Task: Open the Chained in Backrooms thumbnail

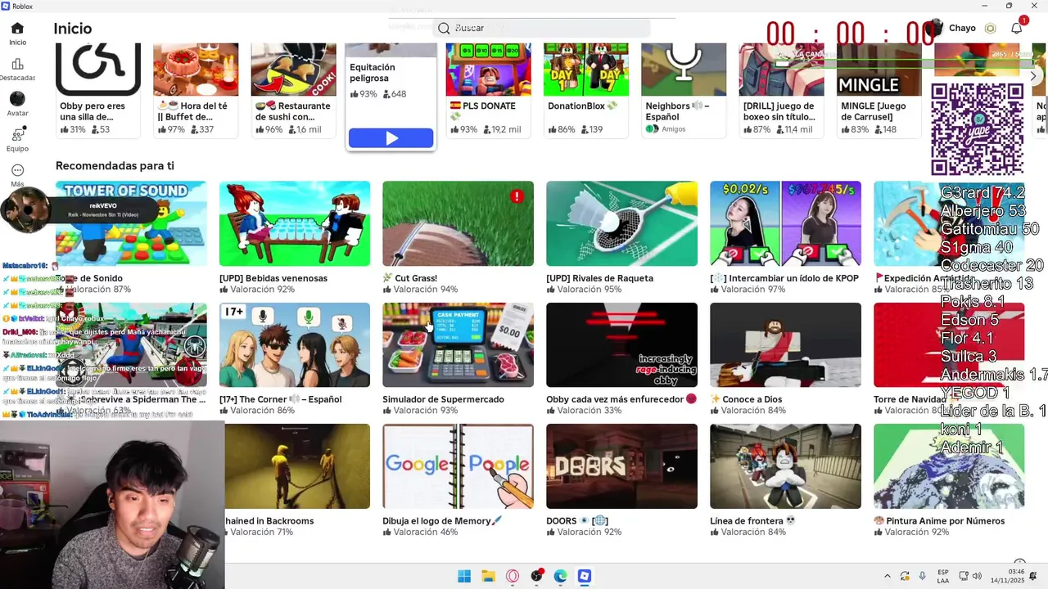Action: 298,466
